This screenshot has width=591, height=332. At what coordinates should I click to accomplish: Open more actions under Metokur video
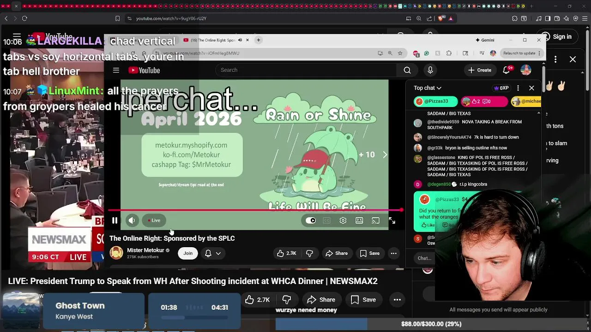(x=394, y=253)
